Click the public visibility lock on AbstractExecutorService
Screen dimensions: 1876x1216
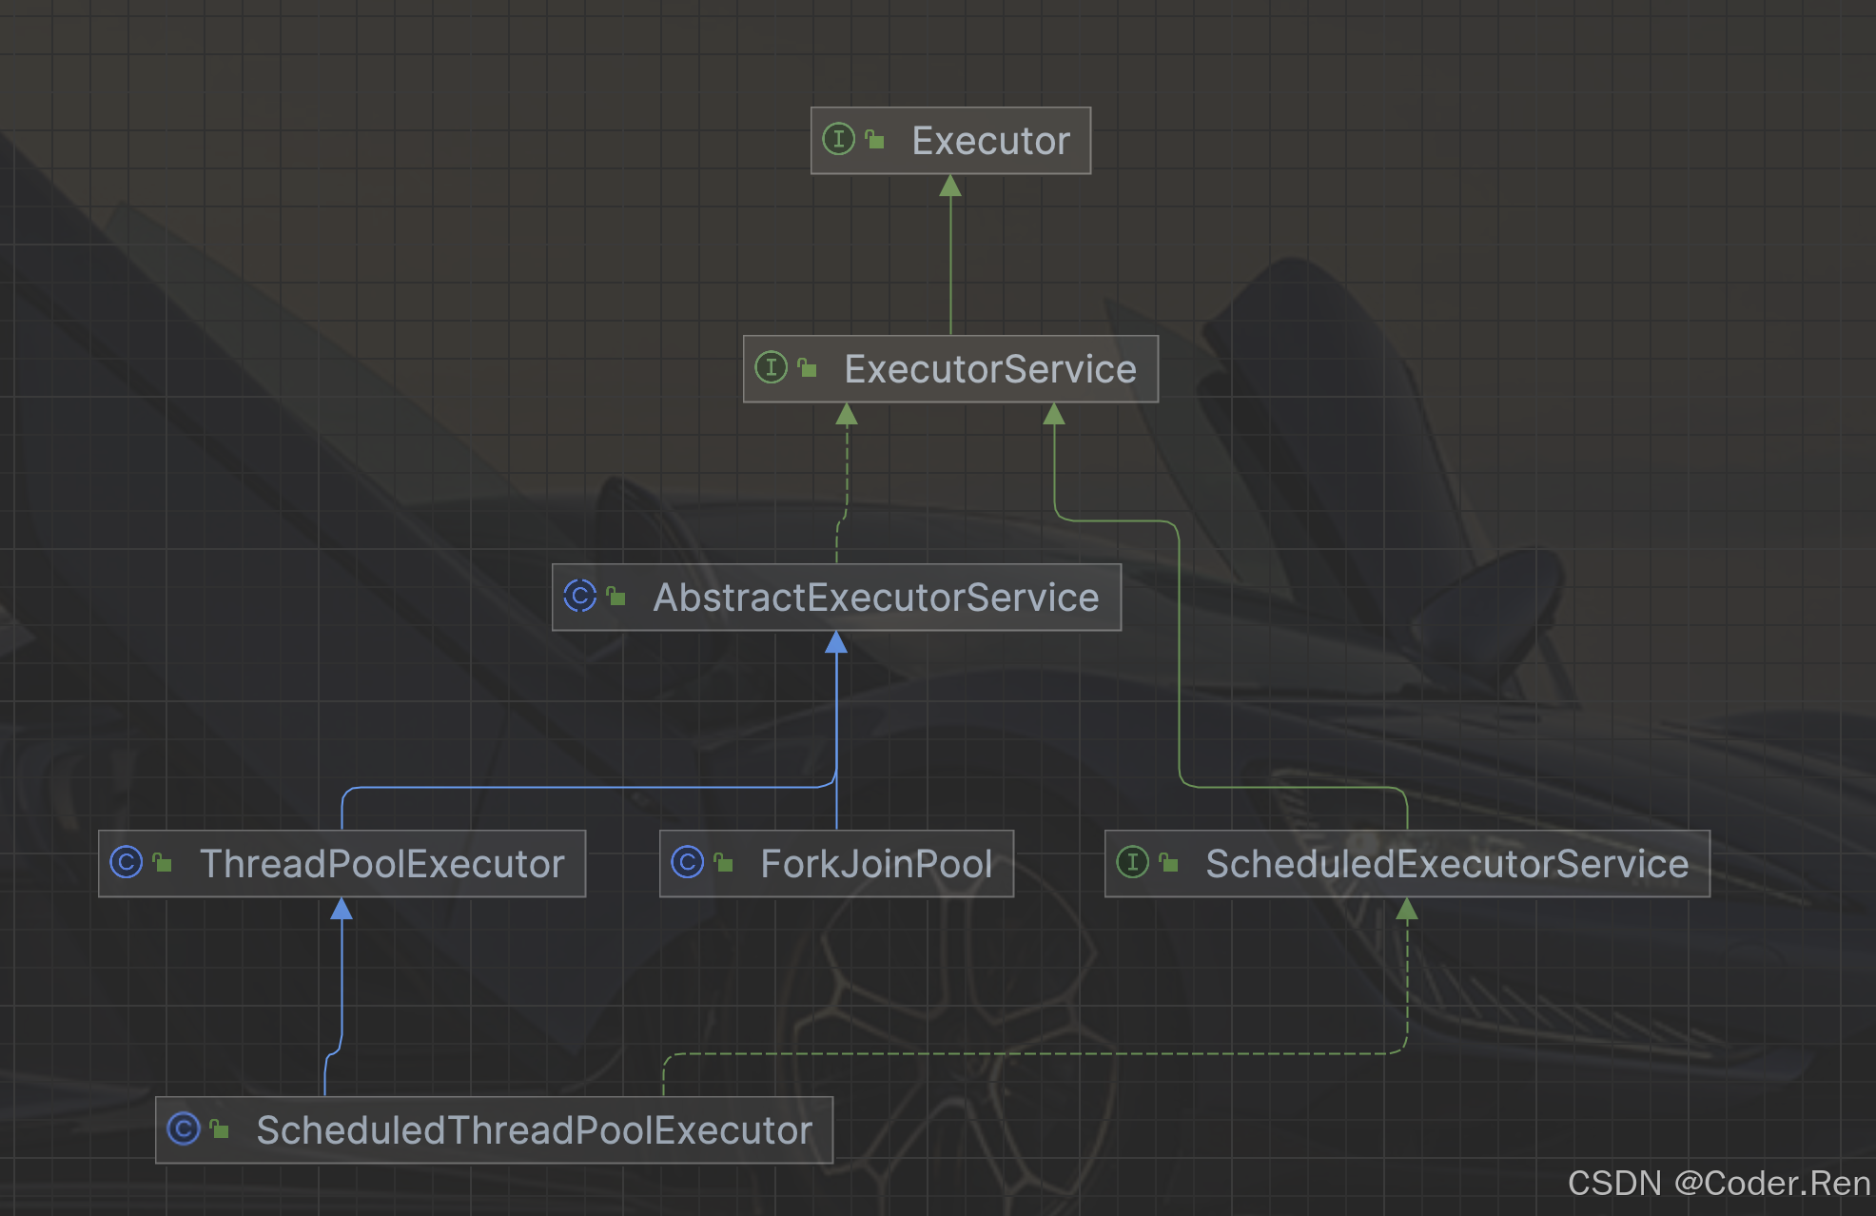[x=616, y=596]
